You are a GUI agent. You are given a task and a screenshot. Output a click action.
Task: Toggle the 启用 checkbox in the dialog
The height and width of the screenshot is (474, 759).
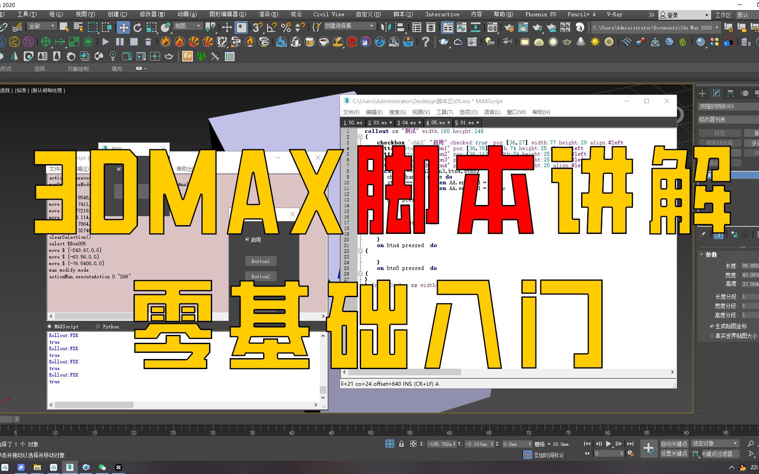247,239
